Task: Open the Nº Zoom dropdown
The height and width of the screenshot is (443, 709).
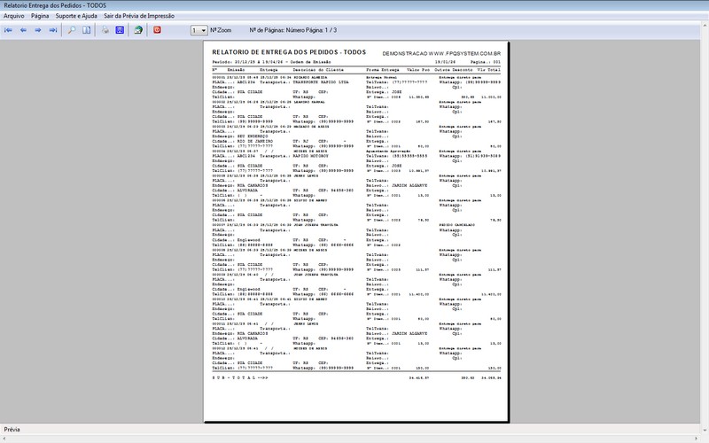Action: pyautogui.click(x=198, y=30)
